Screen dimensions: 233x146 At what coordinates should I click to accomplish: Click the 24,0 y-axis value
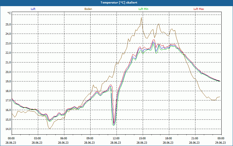pos(8,34)
